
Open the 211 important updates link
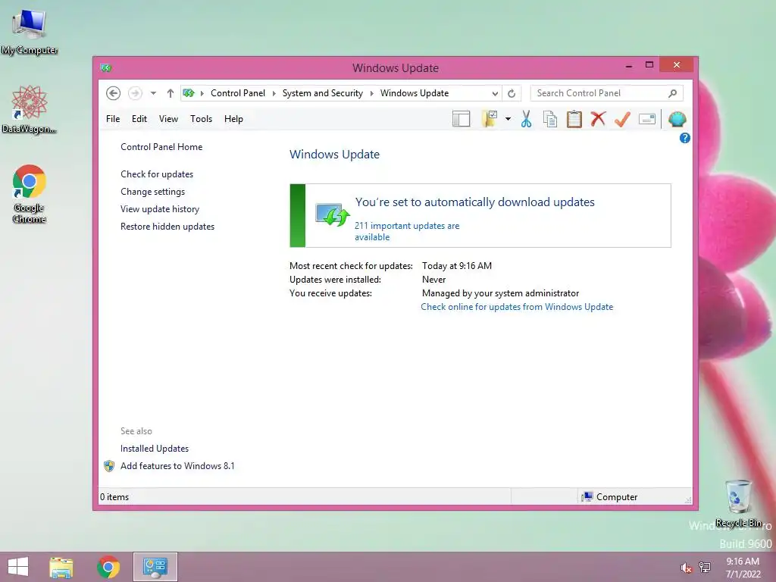coord(407,231)
